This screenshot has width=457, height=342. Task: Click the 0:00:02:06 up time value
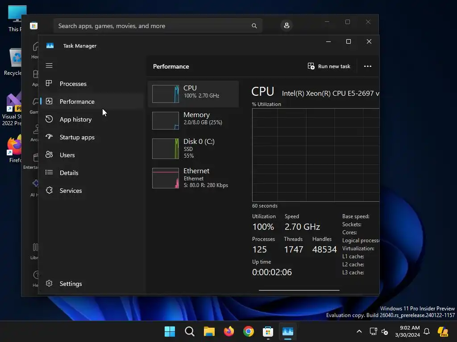click(272, 272)
